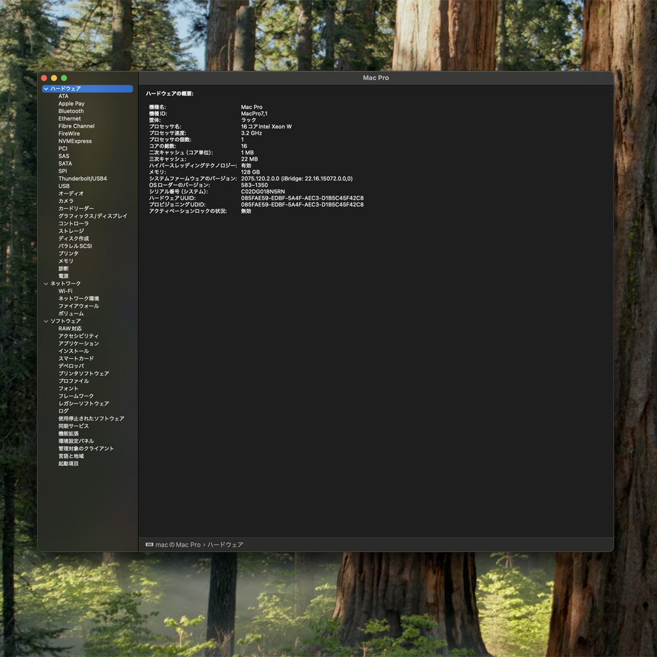This screenshot has width=657, height=657.
Task: Click ハードウェア in the bottom path bar
Action: (x=225, y=545)
